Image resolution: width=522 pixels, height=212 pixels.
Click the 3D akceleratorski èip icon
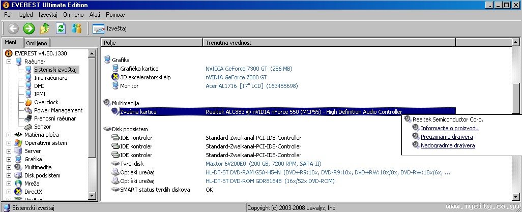(115, 77)
